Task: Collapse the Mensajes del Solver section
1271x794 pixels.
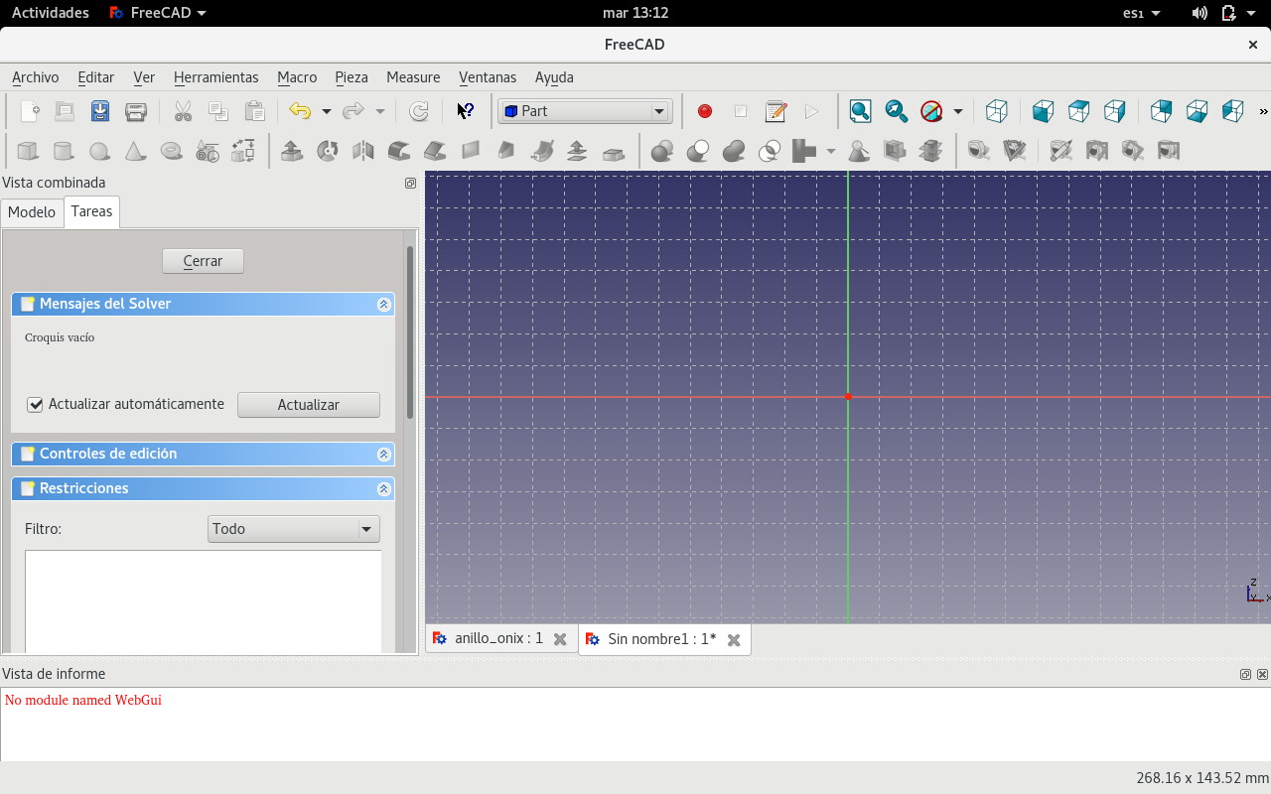Action: pyautogui.click(x=383, y=304)
